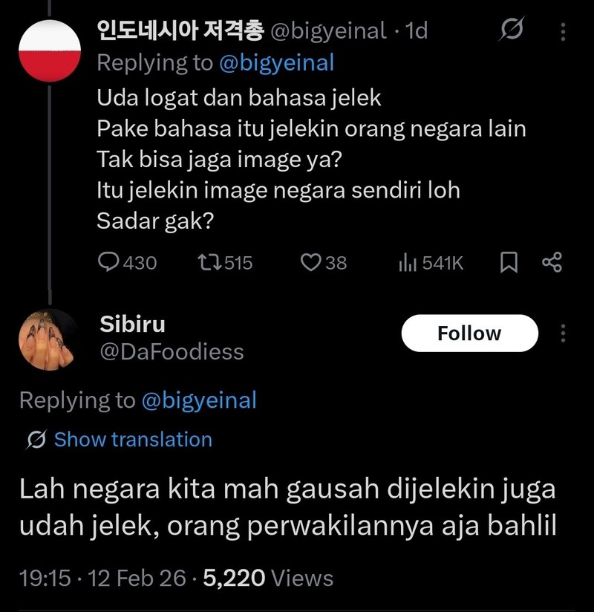Viewport: 594px width, 612px height.
Task: Retweet the first tweet
Action: point(210,262)
